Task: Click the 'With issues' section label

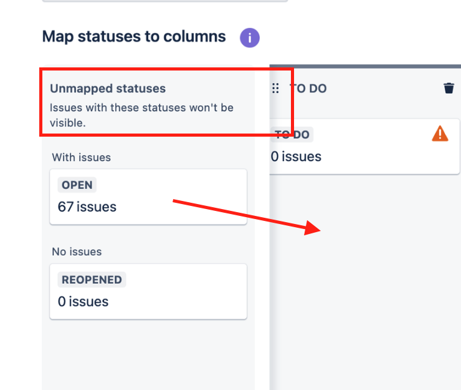Action: click(x=82, y=157)
